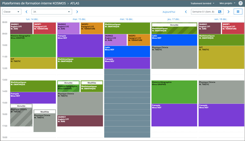Open the help question mark icon
This screenshot has width=245, height=141.
point(240,3)
